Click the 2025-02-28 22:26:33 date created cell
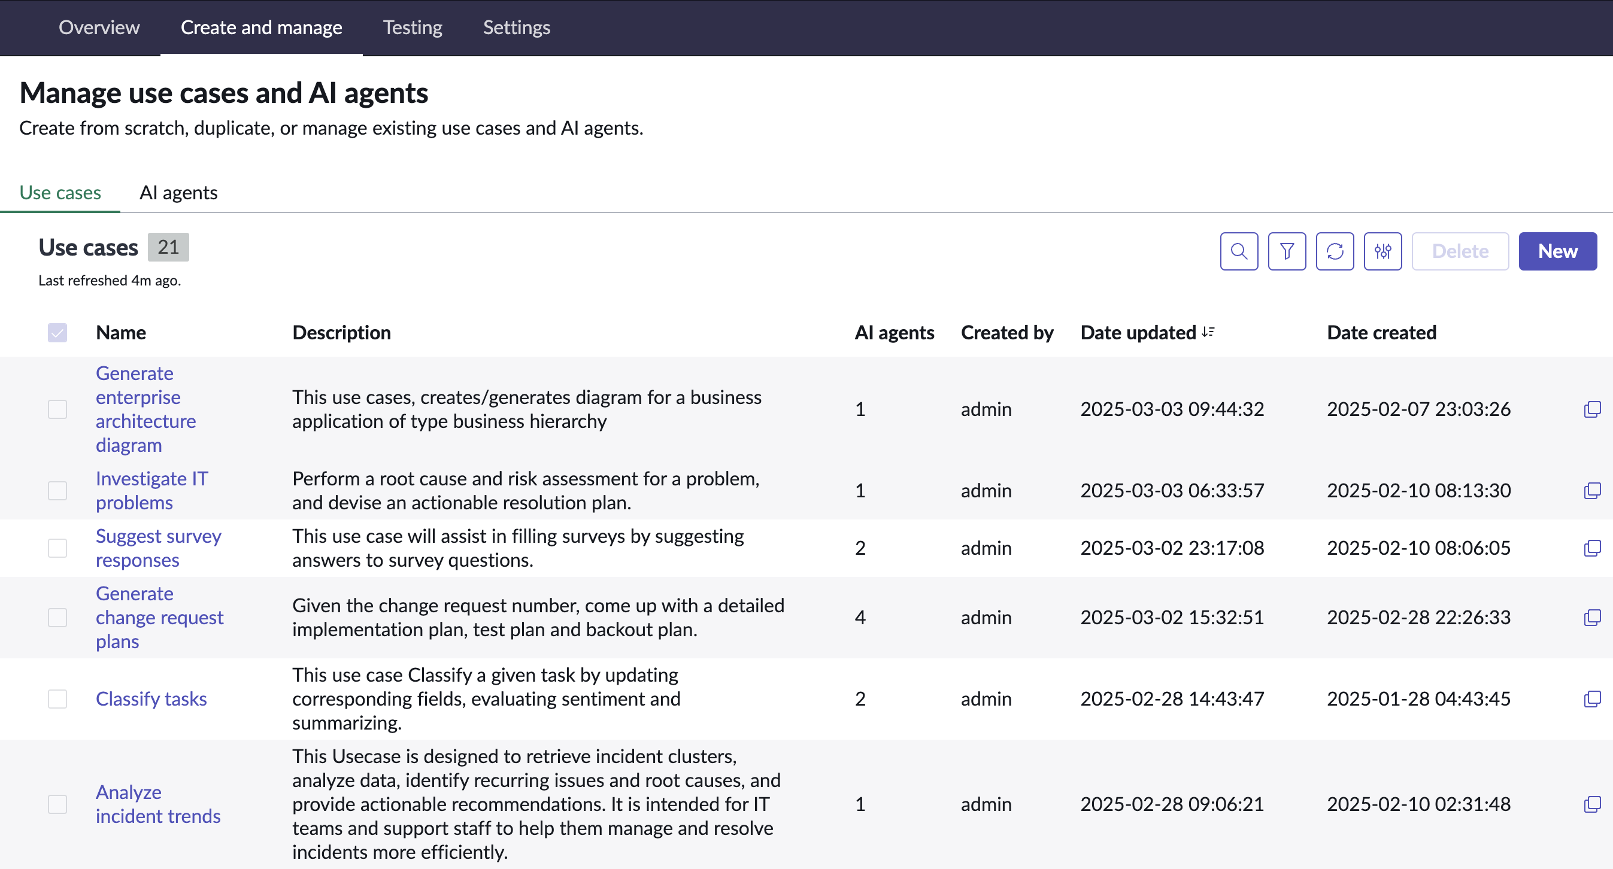Viewport: 1613px width, 869px height. [1418, 617]
